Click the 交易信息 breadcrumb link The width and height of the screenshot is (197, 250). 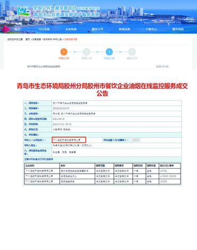click(x=36, y=39)
